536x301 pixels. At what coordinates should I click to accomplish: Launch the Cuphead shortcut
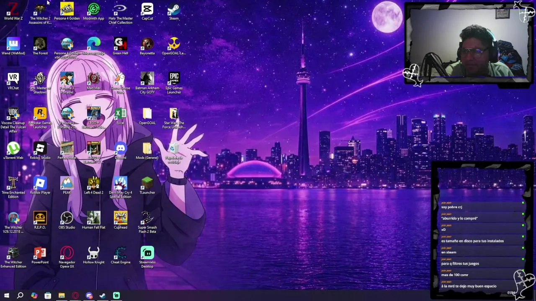tap(121, 220)
